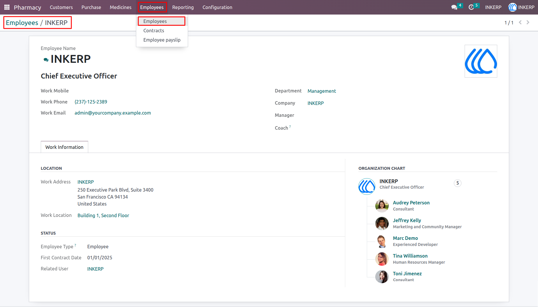The height and width of the screenshot is (307, 538).
Task: Click the subordinates count badge 5
Action: (x=457, y=183)
